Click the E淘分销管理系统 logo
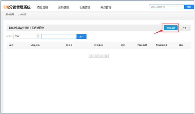The image size is (195, 114). pyautogui.click(x=17, y=7)
